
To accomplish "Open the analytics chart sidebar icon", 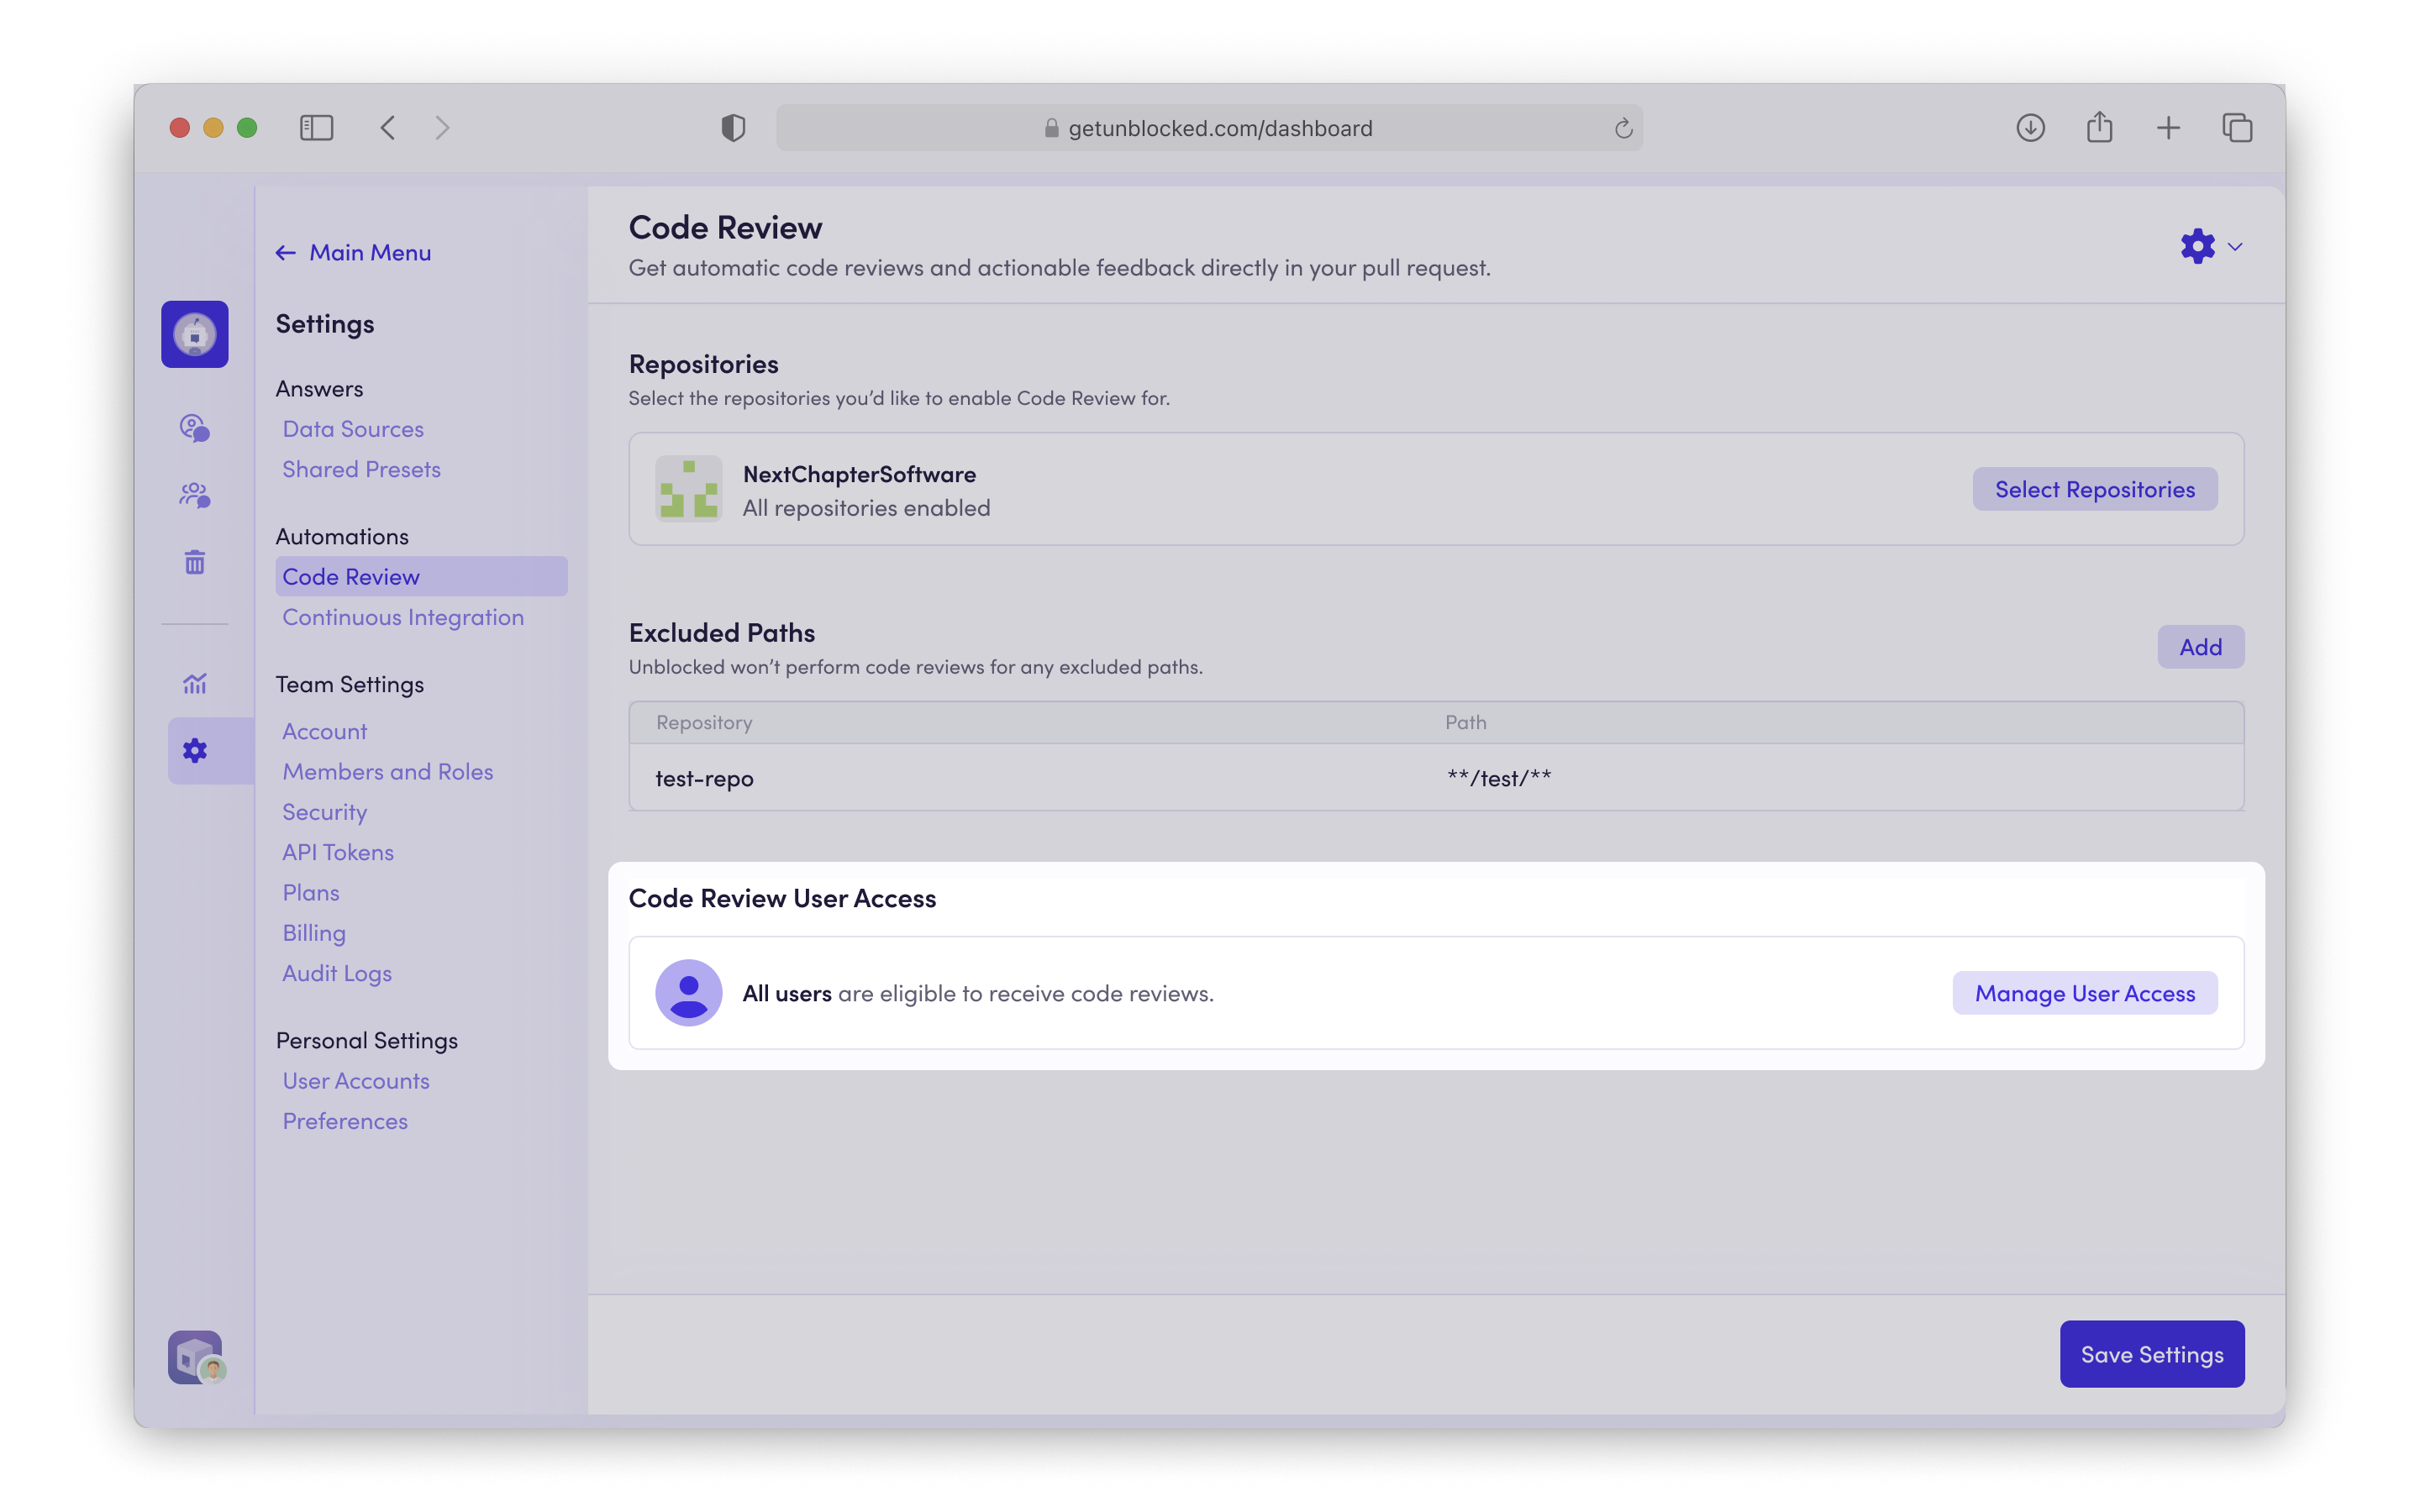I will (194, 684).
